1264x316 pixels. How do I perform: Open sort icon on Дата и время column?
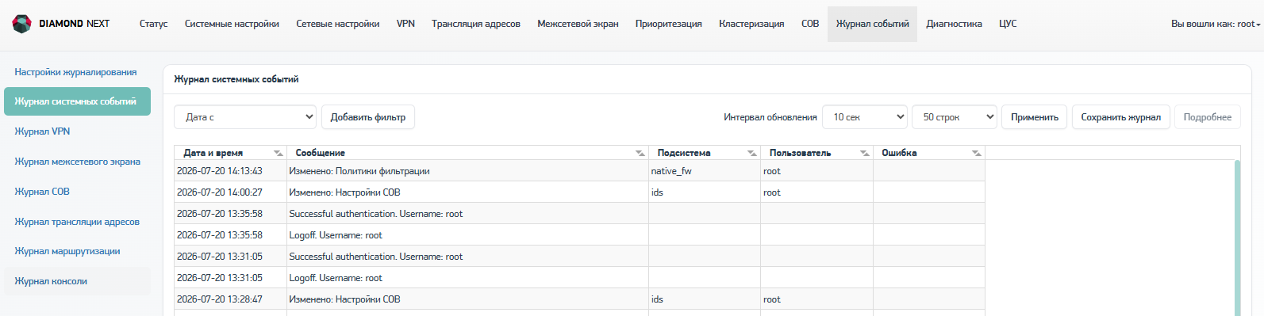point(278,153)
